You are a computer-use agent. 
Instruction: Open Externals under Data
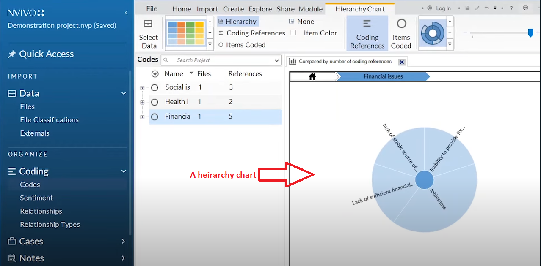coord(35,133)
